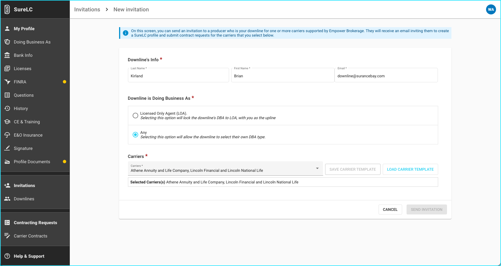Image resolution: width=501 pixels, height=266 pixels.
Task: Open the Licenses menu item
Action: point(35,68)
